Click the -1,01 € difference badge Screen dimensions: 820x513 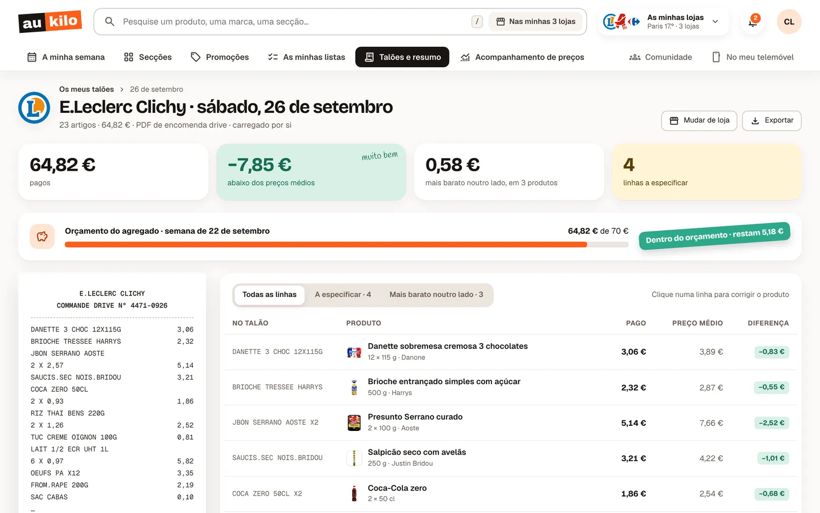(773, 458)
